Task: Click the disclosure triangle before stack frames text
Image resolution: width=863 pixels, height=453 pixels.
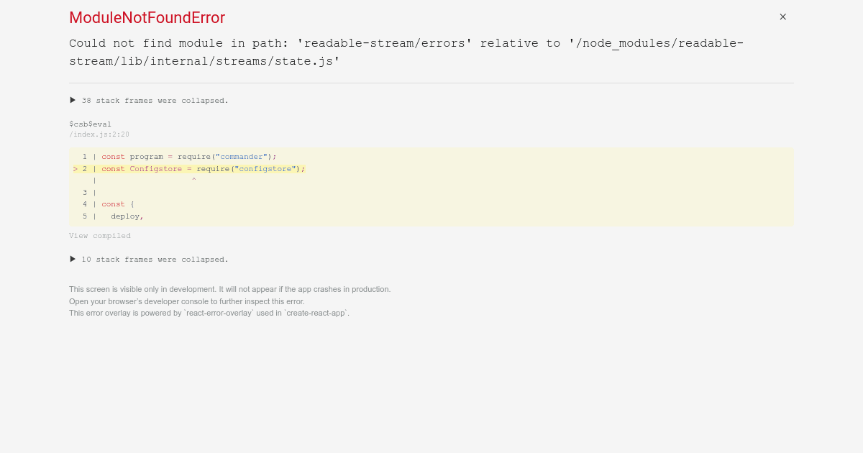Action: pos(72,100)
